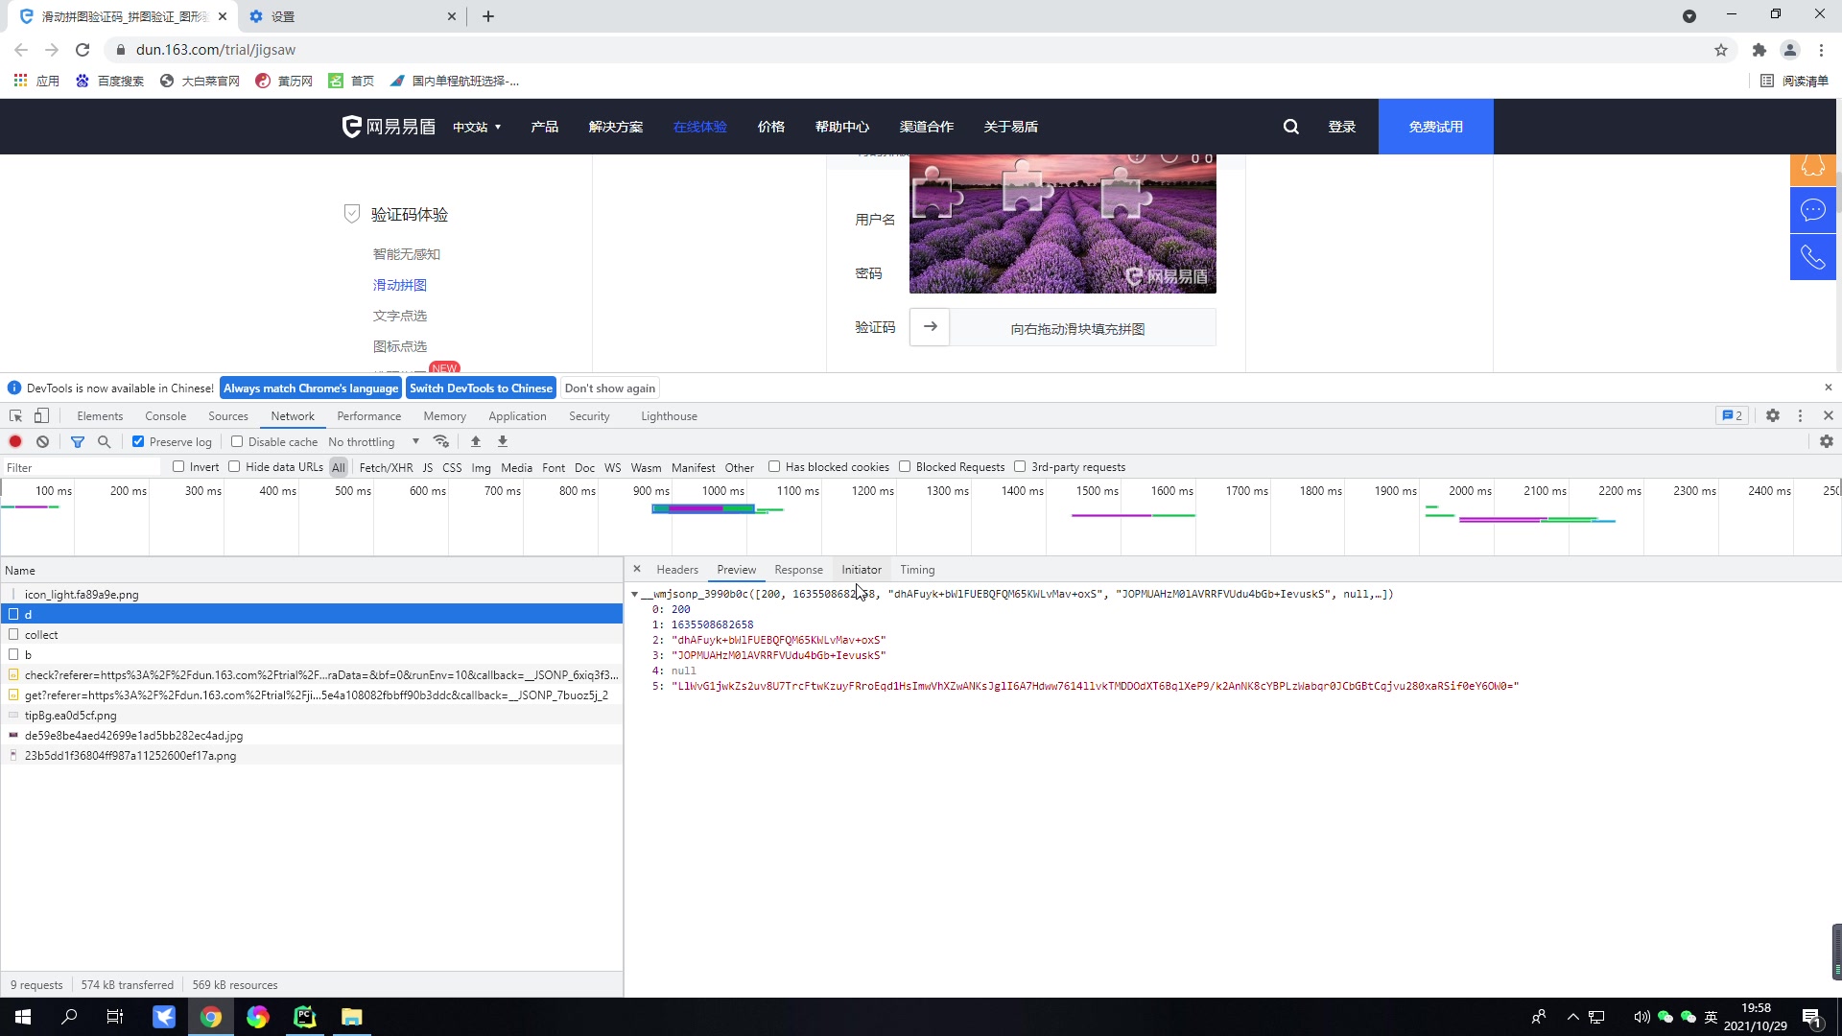Screen dimensions: 1842x1036
Task: Open the 2 console issues badge
Action: [x=1732, y=415]
